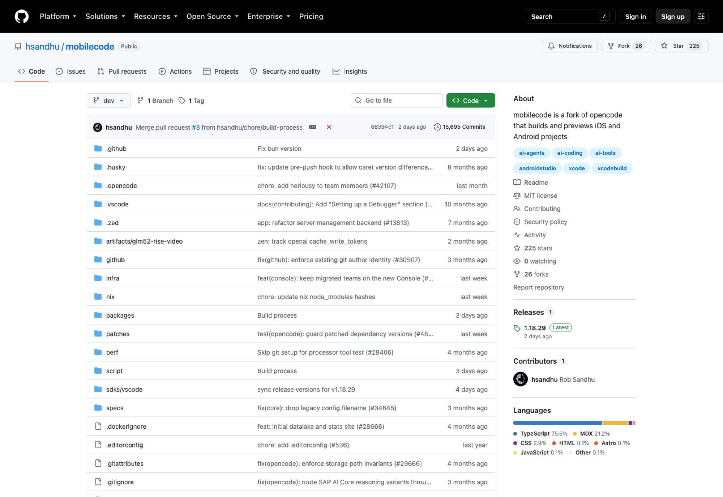Click the Sign up button
723x497 pixels.
673,17
